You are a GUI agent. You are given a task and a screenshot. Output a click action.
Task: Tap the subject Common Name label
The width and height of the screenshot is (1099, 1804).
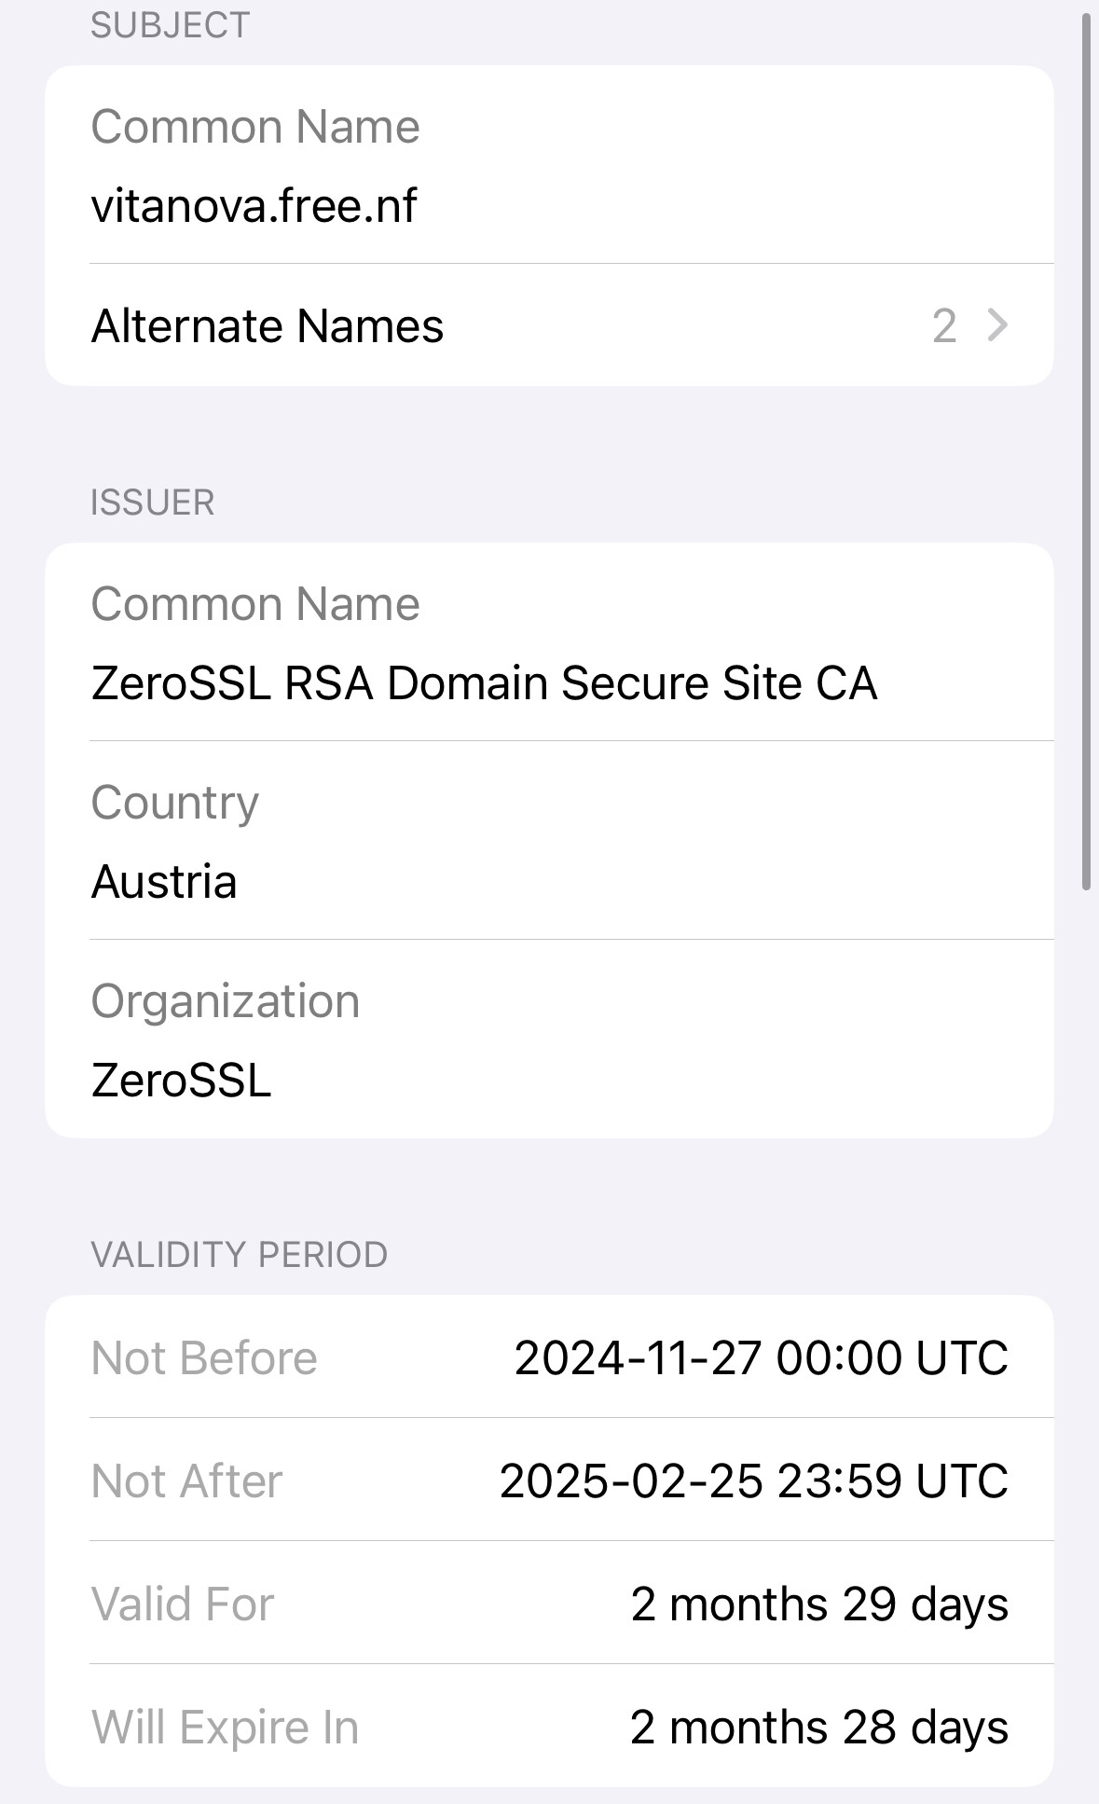coord(255,127)
